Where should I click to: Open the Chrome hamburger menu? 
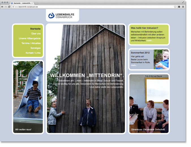pyautogui.click(x=183, y=7)
